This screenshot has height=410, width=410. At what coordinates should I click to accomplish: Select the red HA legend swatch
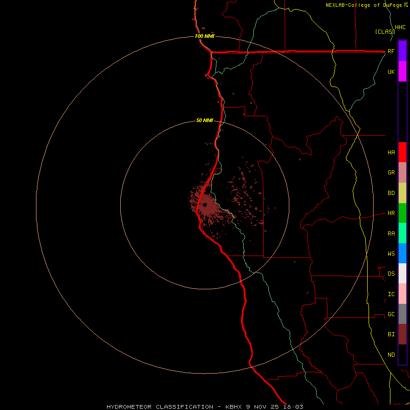coord(402,152)
